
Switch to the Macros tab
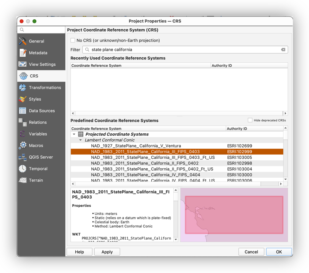pos(36,146)
